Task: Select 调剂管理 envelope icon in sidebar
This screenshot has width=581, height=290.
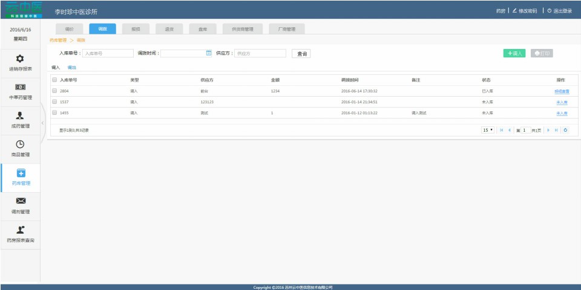Action: [20, 201]
